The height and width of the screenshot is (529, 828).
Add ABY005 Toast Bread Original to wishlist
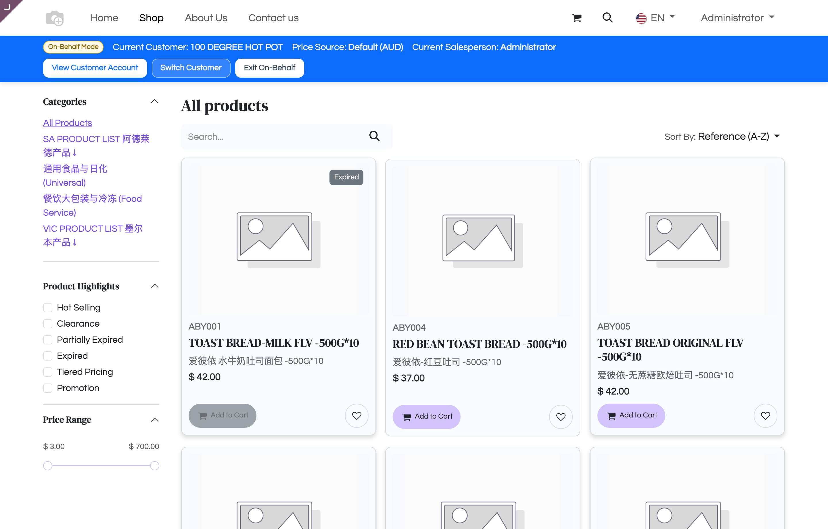click(765, 415)
